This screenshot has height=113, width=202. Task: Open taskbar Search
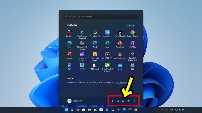click(72, 110)
